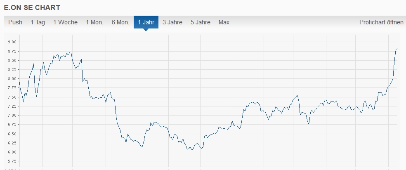Viewport: 406px width, 170px height.
Task: Click the 8.75 y-axis label
Action: pos(12,51)
